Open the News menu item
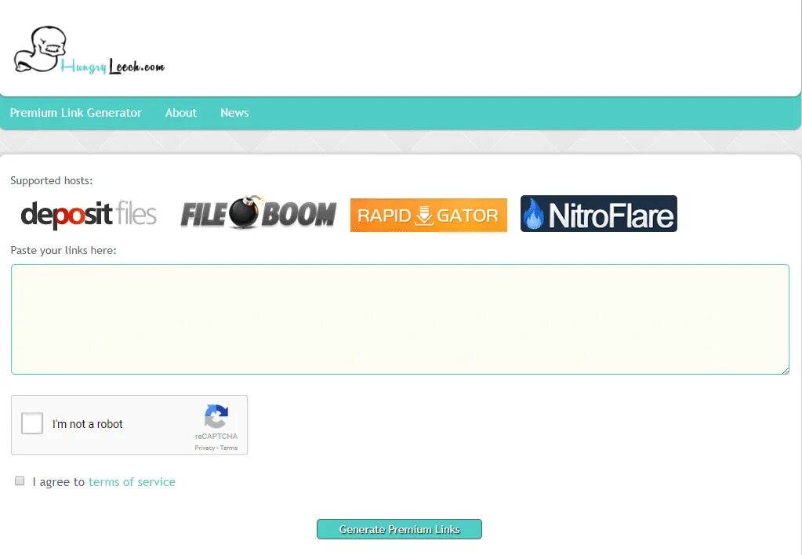The image size is (802, 555). point(234,113)
